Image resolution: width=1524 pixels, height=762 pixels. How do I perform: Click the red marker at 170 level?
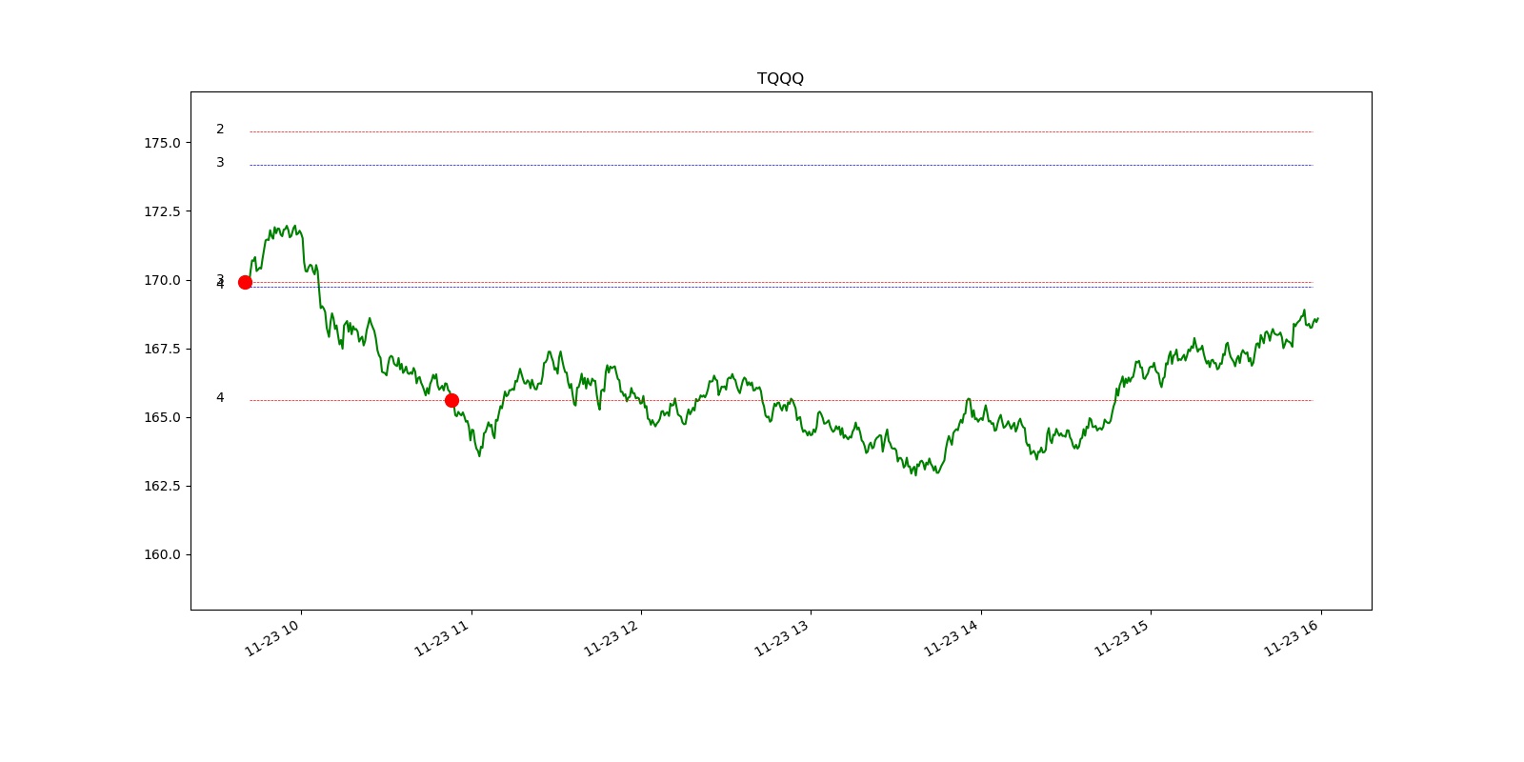click(245, 282)
